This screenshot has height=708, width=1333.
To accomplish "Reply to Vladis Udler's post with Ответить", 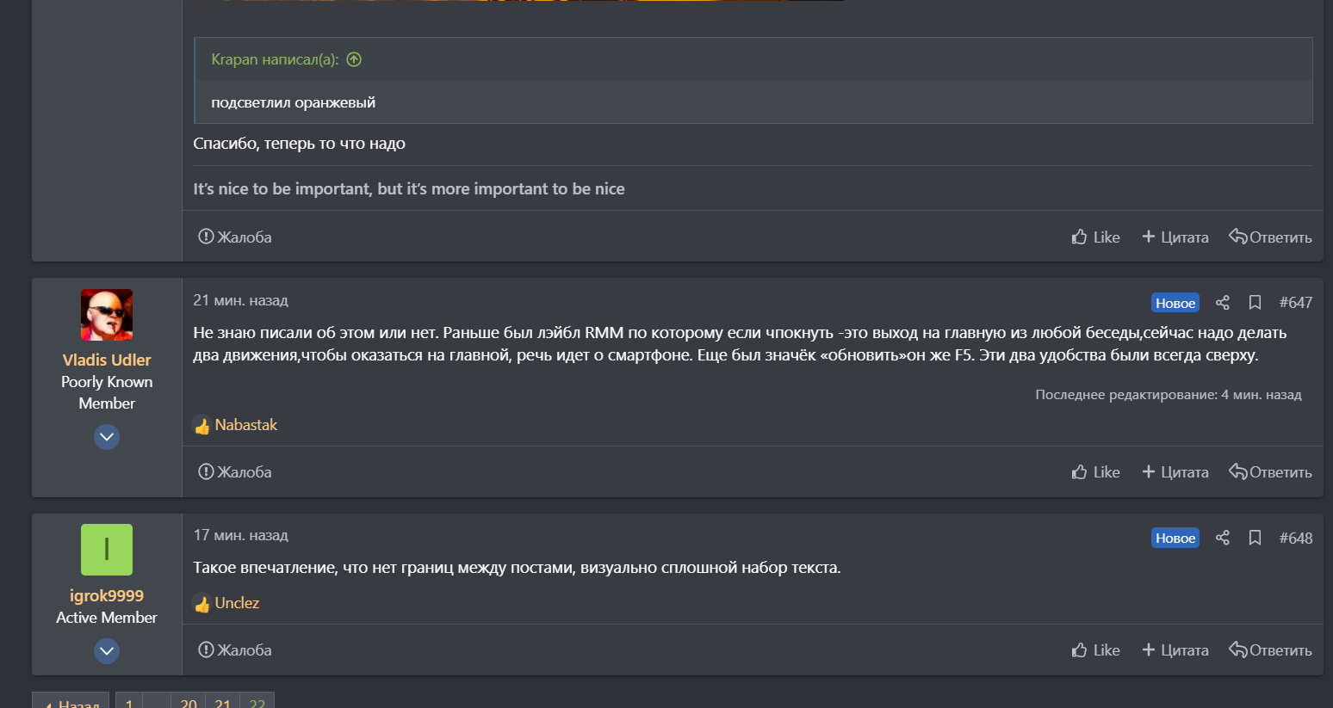I will [x=1270, y=472].
